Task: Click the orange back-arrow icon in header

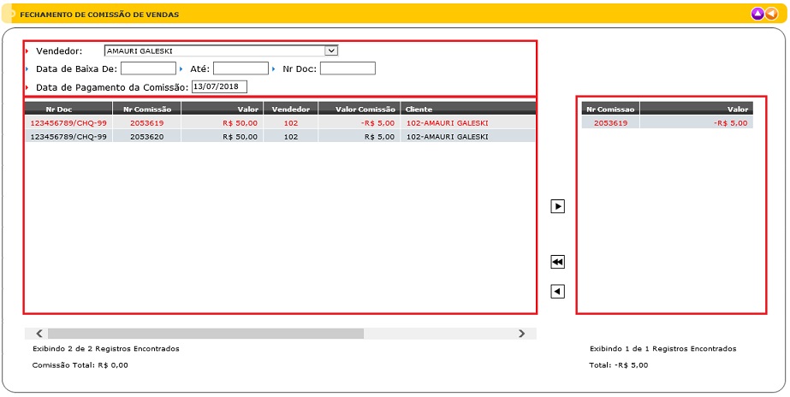Action: coord(771,14)
